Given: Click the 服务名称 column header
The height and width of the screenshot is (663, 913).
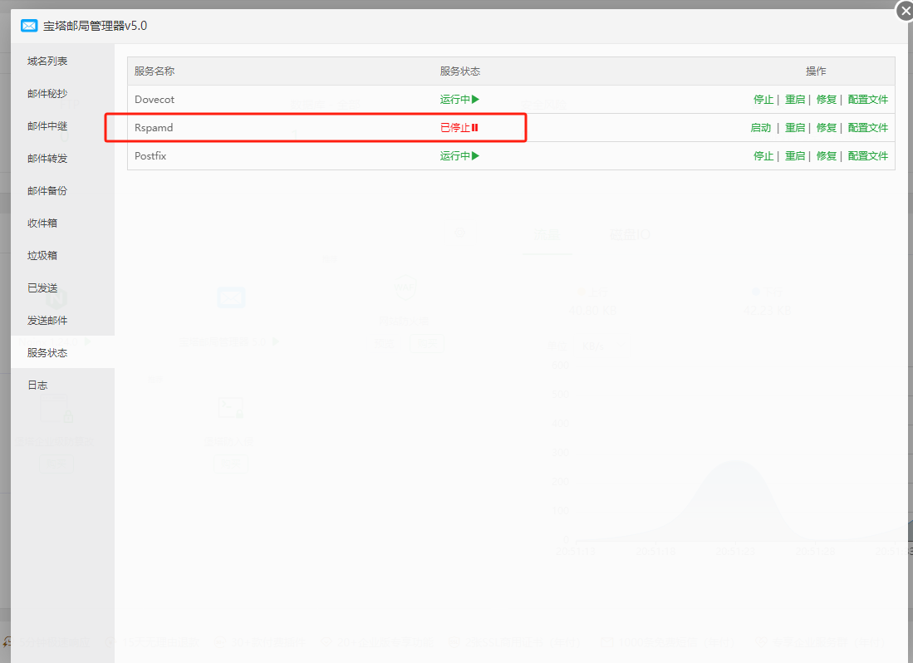Looking at the screenshot, I should coord(155,71).
